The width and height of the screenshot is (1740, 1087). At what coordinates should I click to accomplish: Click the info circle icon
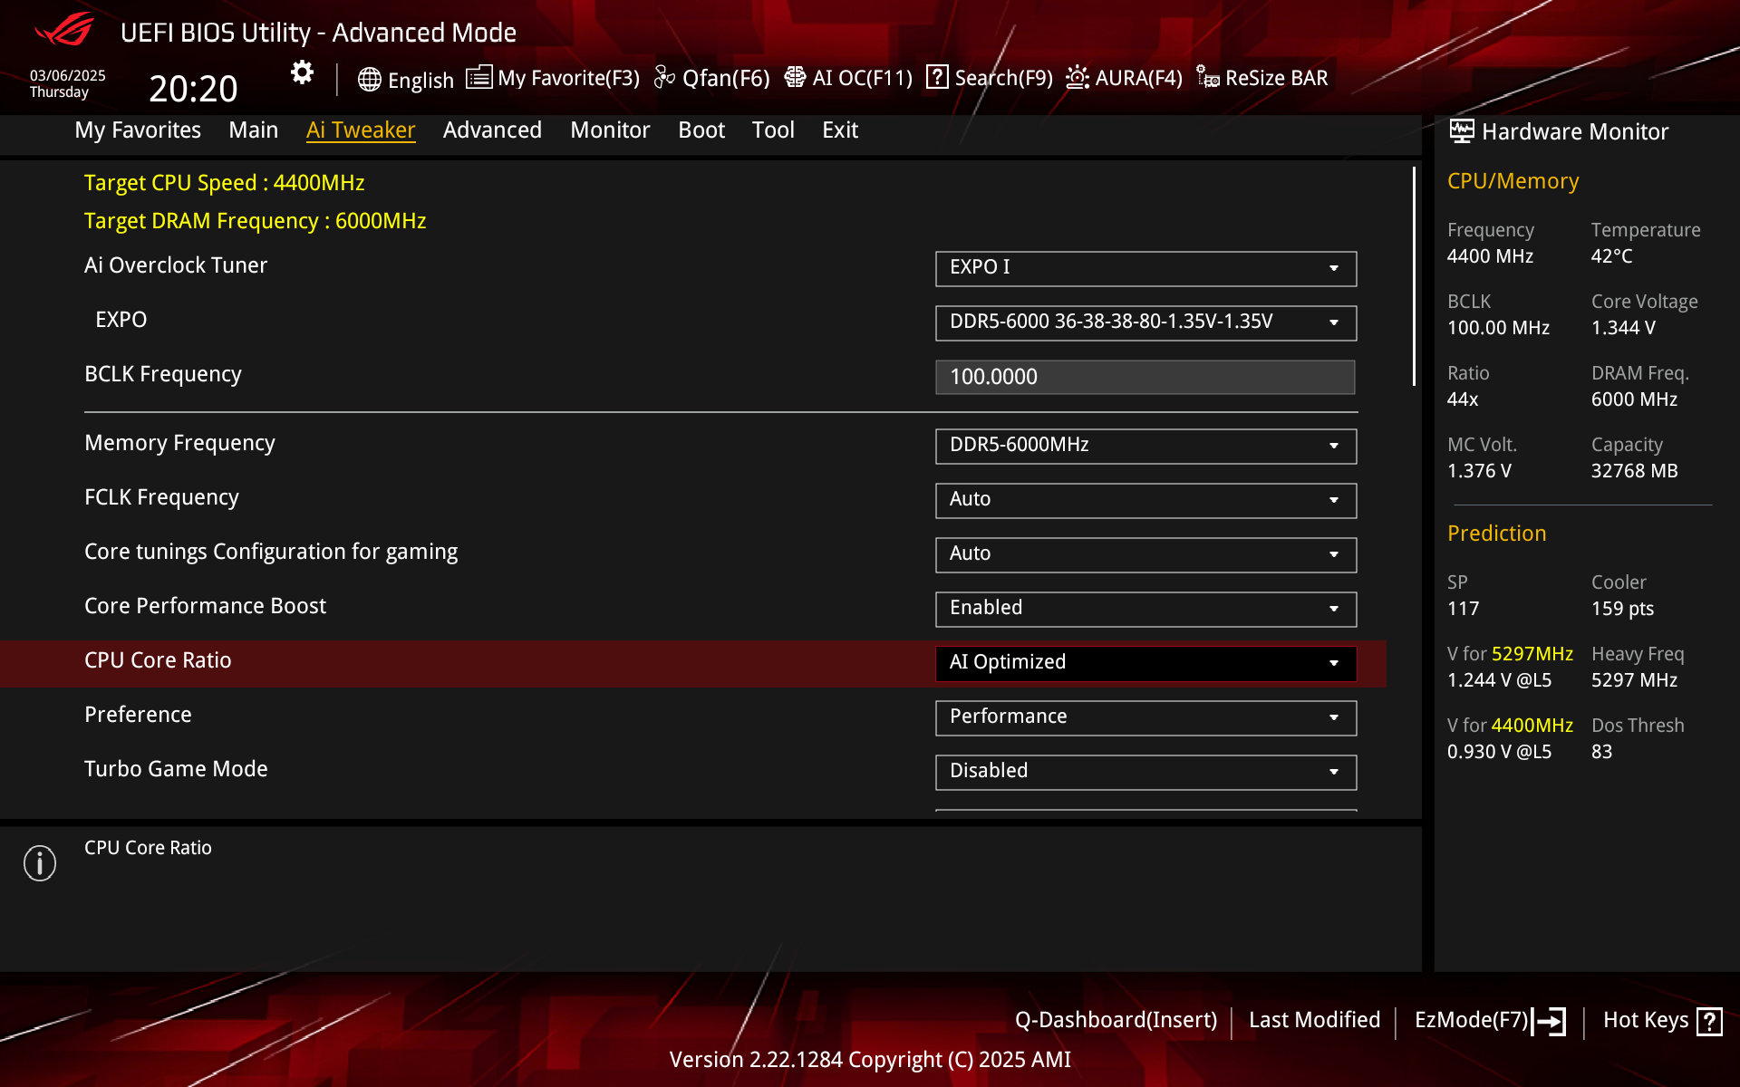pyautogui.click(x=40, y=863)
